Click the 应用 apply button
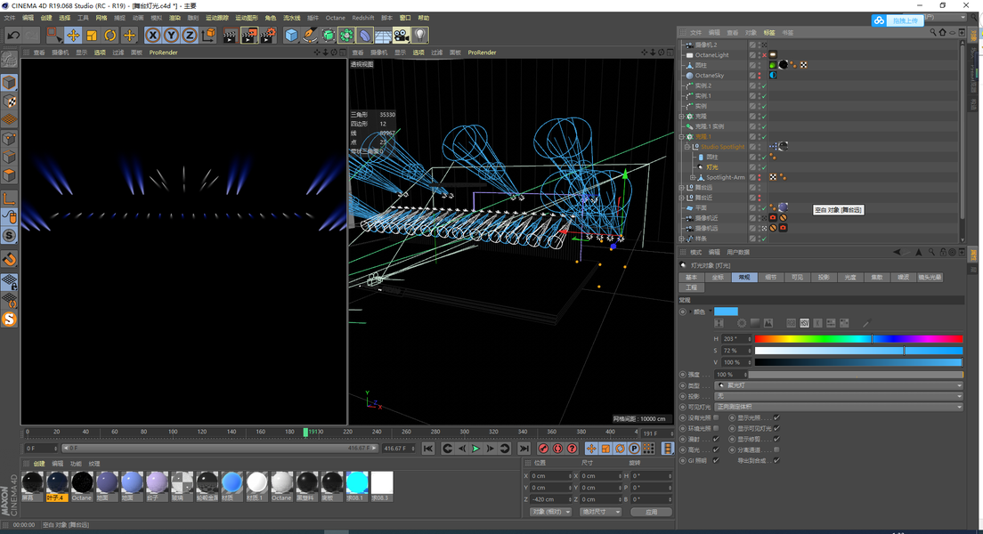Viewport: 983px width, 534px height. tap(651, 512)
